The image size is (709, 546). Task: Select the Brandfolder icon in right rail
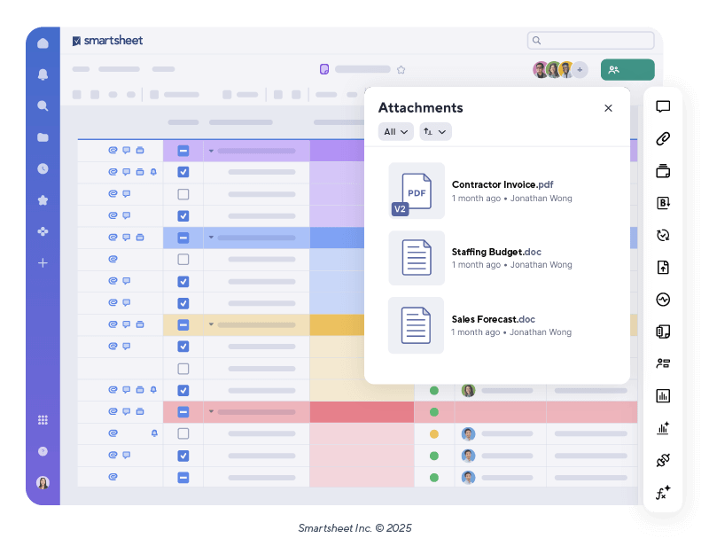pyautogui.click(x=663, y=203)
